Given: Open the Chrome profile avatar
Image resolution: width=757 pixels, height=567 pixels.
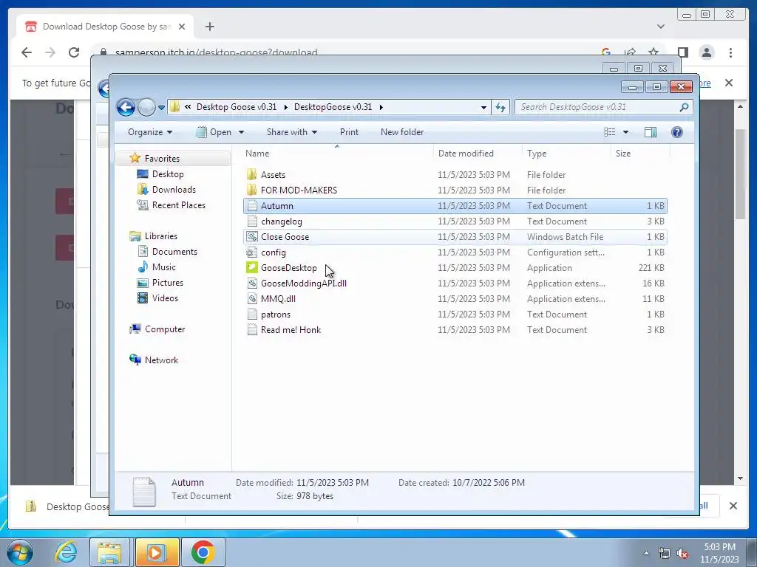Looking at the screenshot, I should 707,52.
